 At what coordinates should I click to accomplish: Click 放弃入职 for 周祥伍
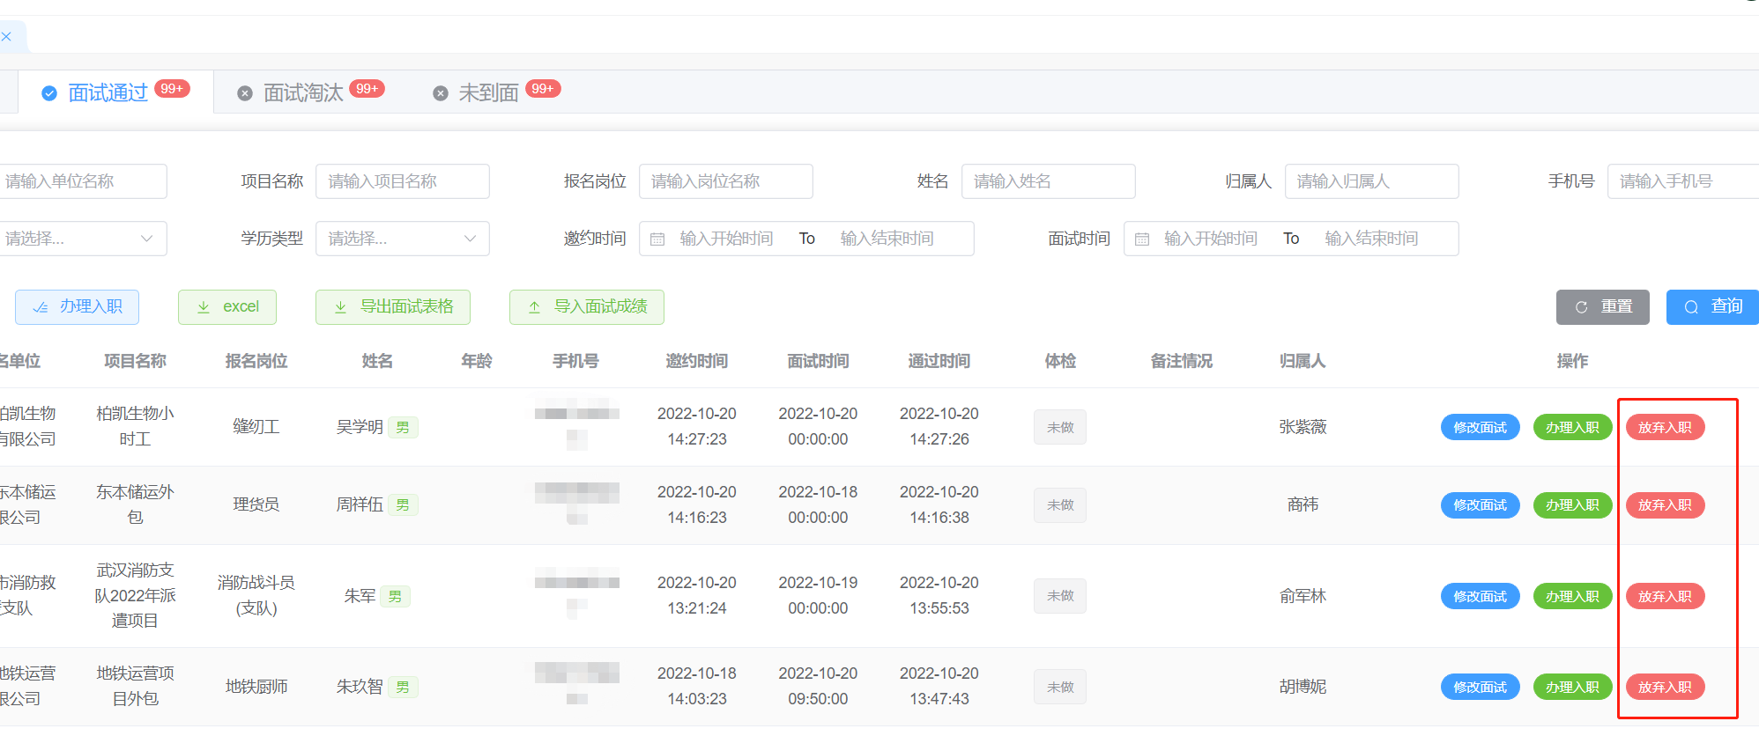(x=1666, y=505)
